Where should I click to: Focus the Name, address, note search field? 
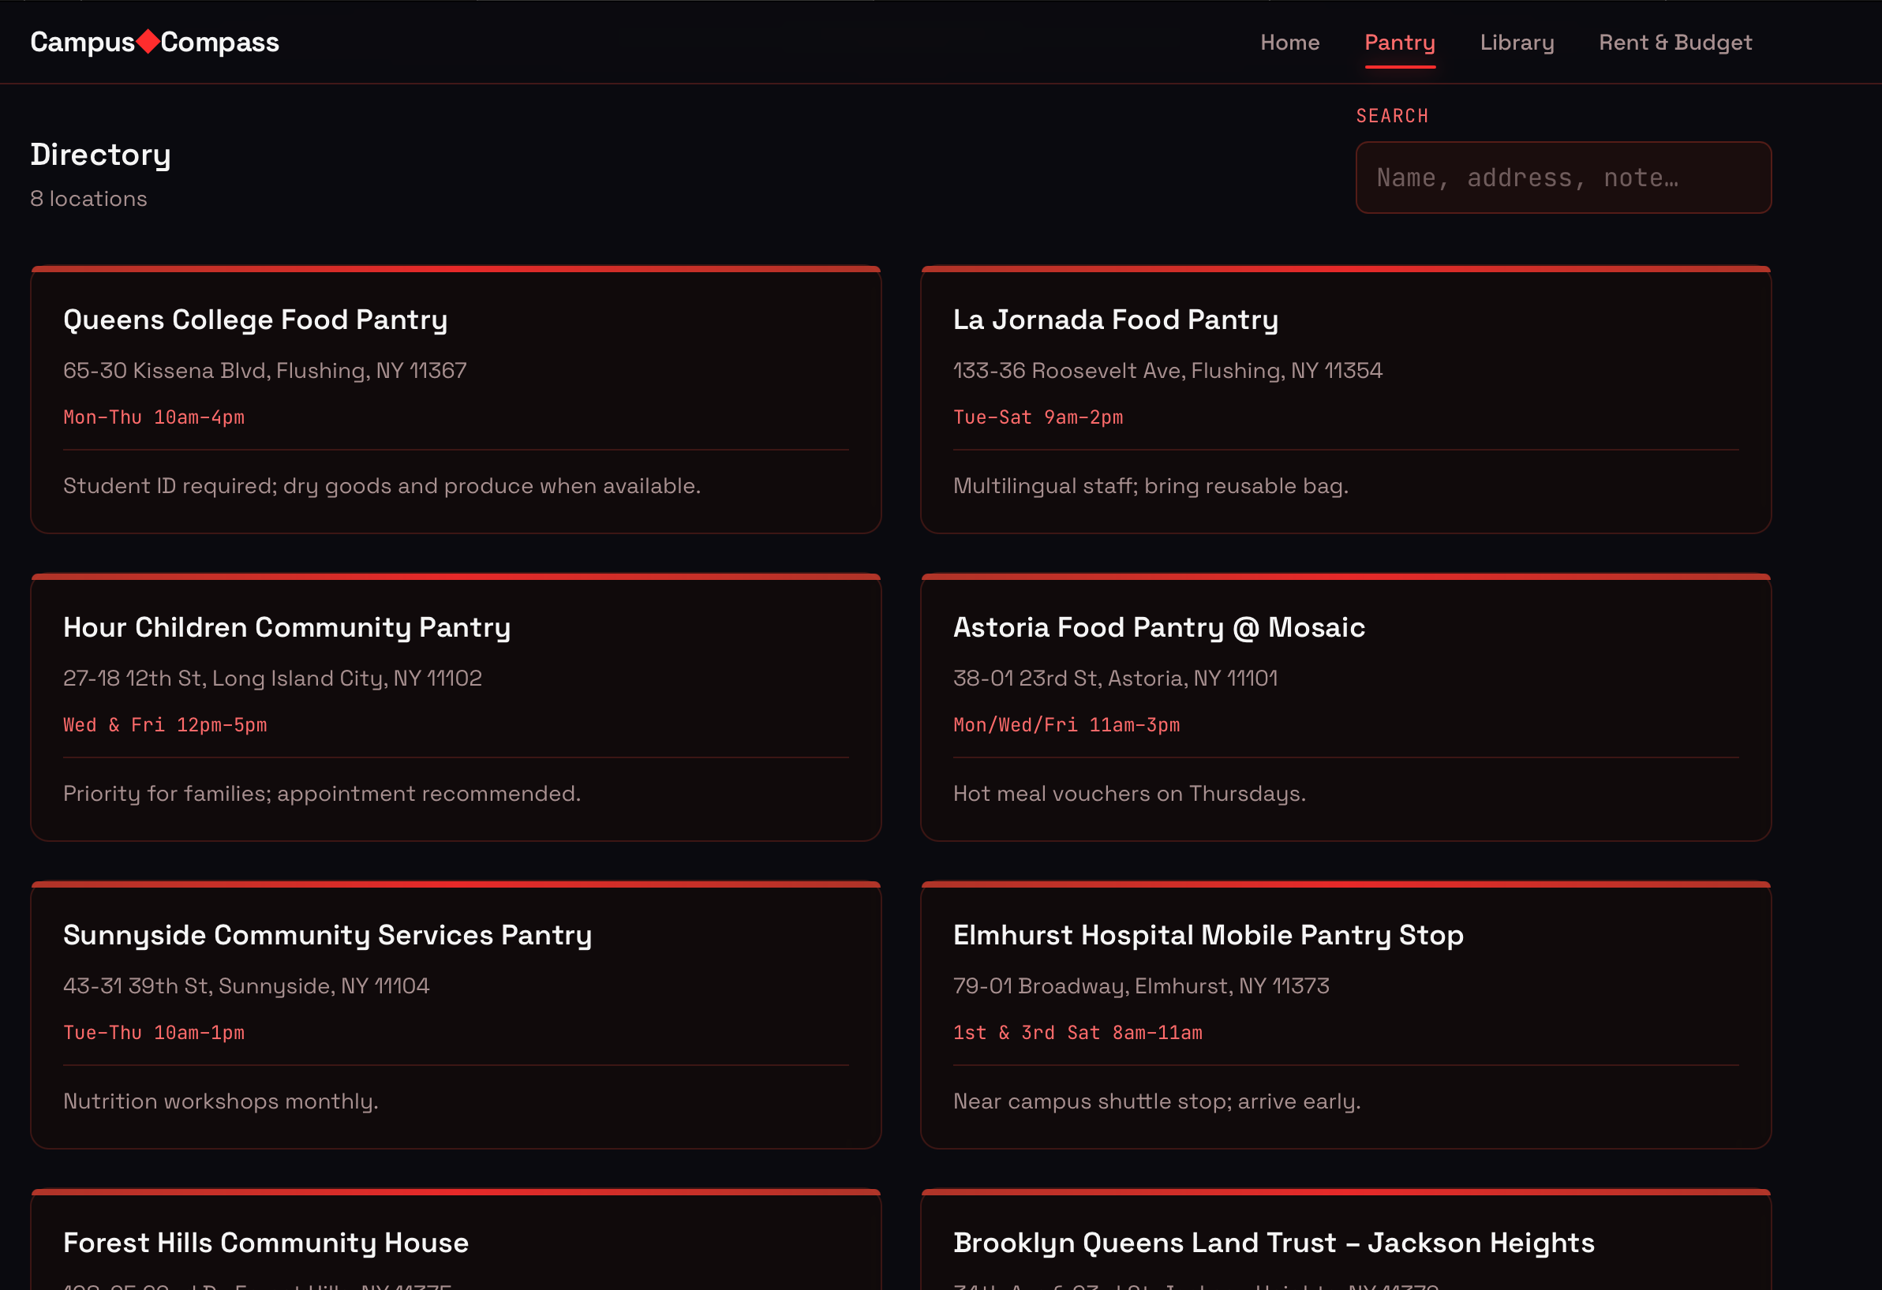[x=1562, y=178]
